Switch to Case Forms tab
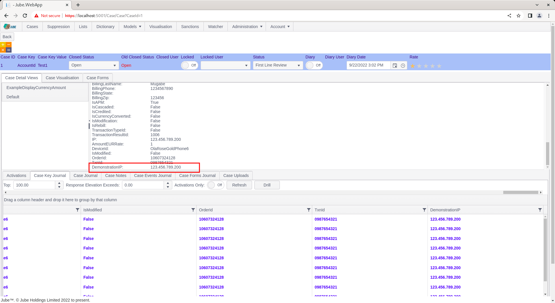 click(x=98, y=78)
